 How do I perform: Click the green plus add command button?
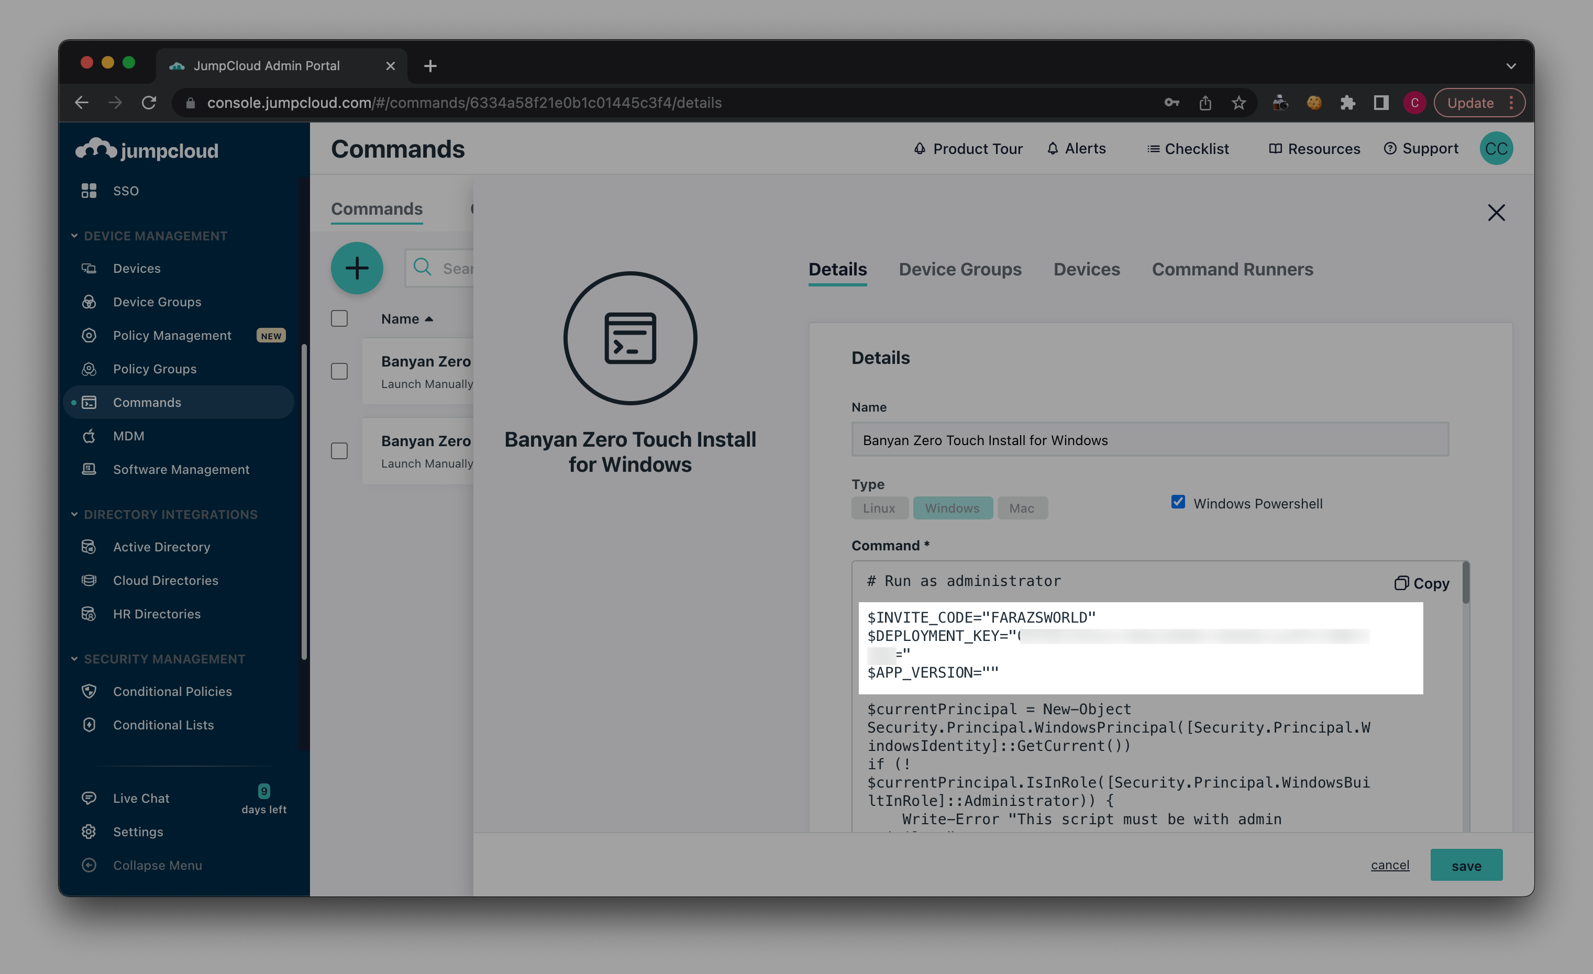[357, 268]
